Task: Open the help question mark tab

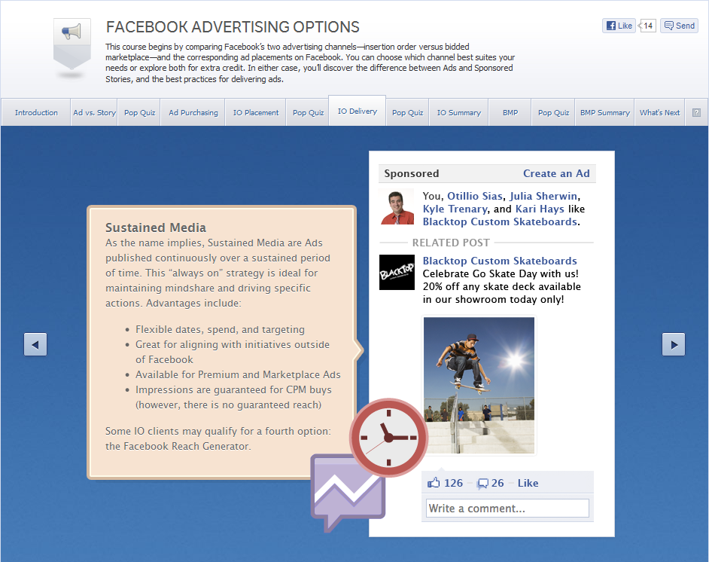Action: coord(696,113)
